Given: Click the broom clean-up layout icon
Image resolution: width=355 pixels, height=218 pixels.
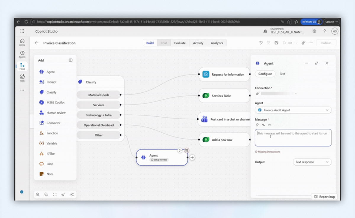Looking at the screenshot, I should click(63, 195).
